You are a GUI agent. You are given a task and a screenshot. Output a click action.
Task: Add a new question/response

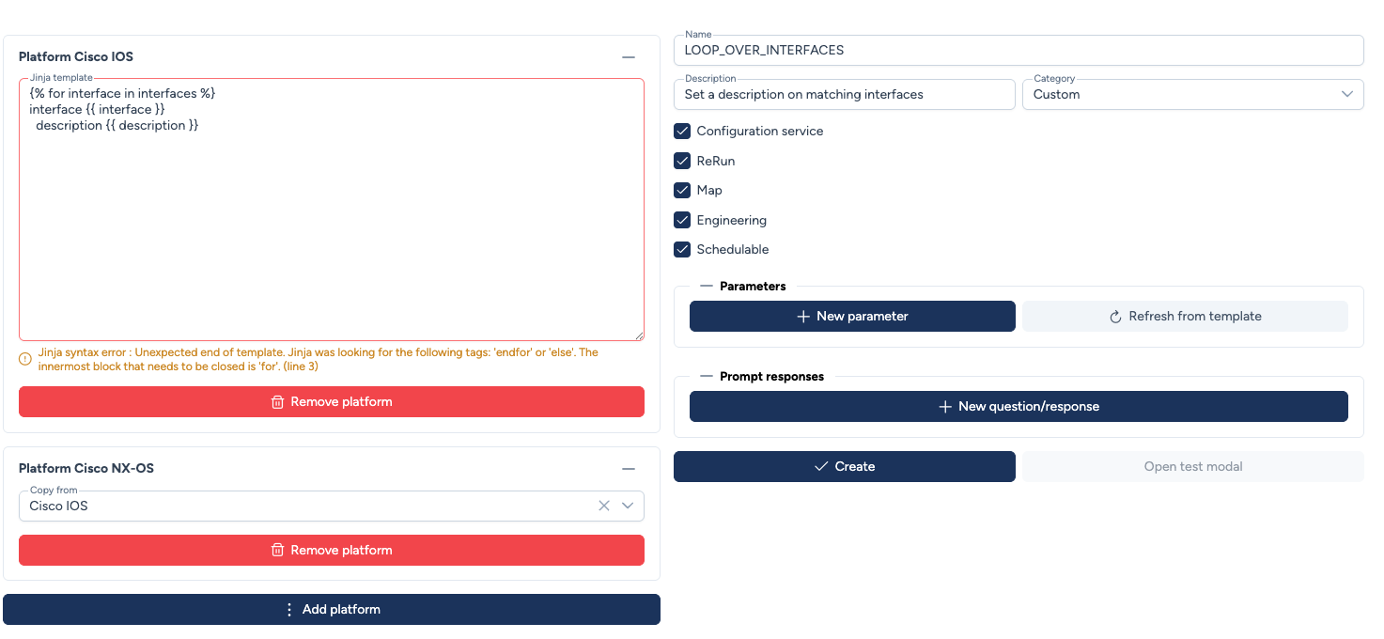(x=1019, y=407)
